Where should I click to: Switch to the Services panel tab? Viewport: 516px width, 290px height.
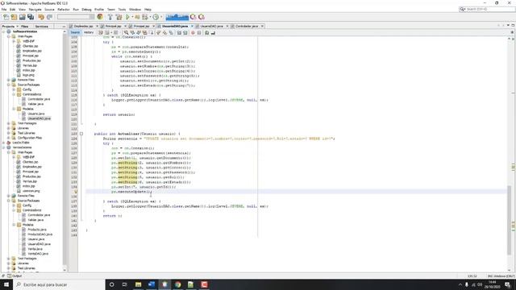click(x=41, y=27)
